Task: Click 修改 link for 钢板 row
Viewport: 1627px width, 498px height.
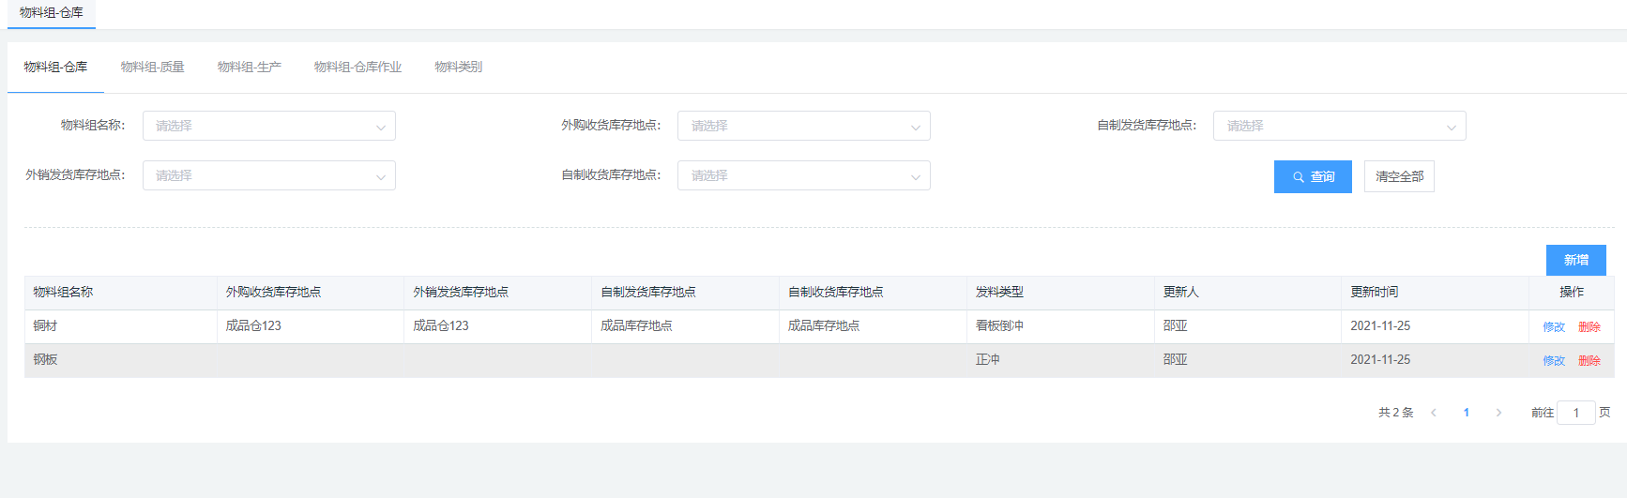Action: pyautogui.click(x=1554, y=361)
